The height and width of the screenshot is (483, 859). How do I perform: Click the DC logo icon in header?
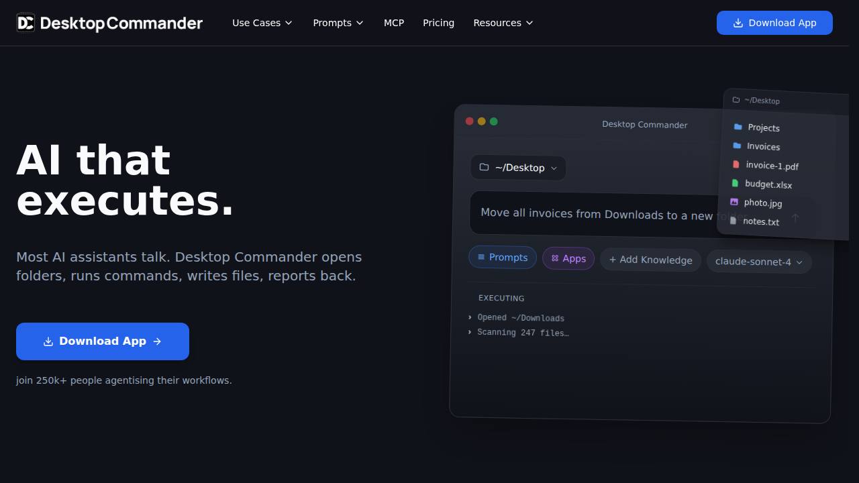tap(26, 23)
